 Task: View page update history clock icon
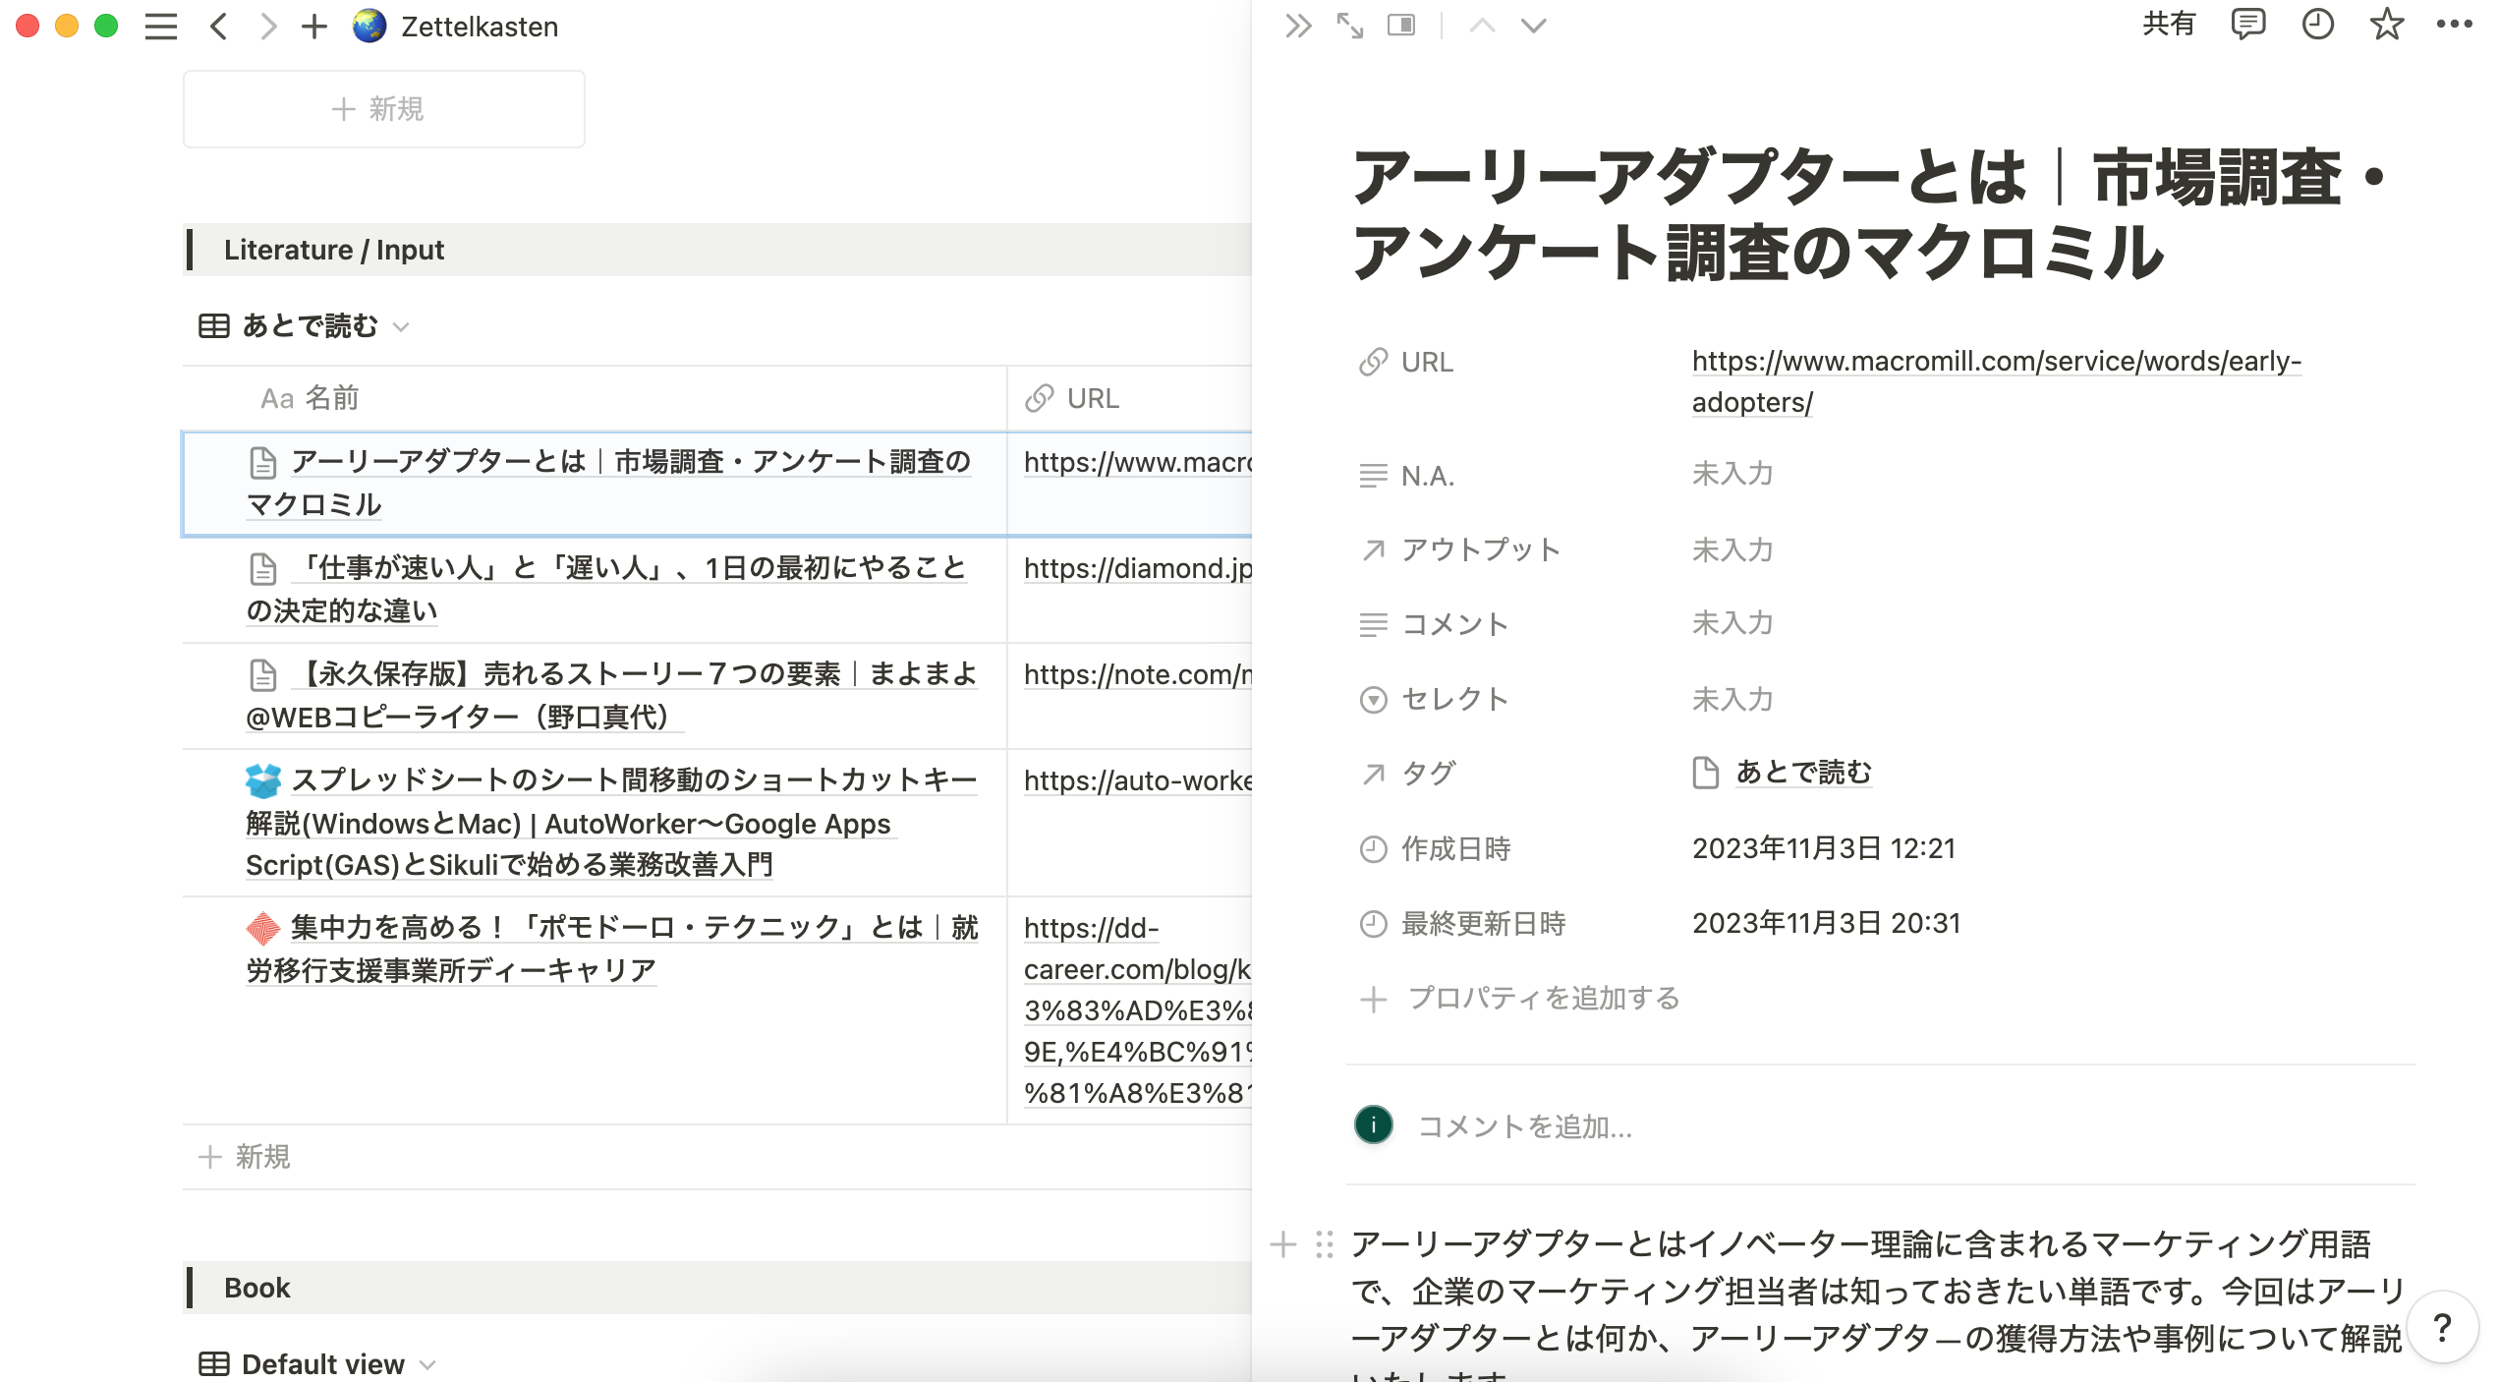point(2318,25)
